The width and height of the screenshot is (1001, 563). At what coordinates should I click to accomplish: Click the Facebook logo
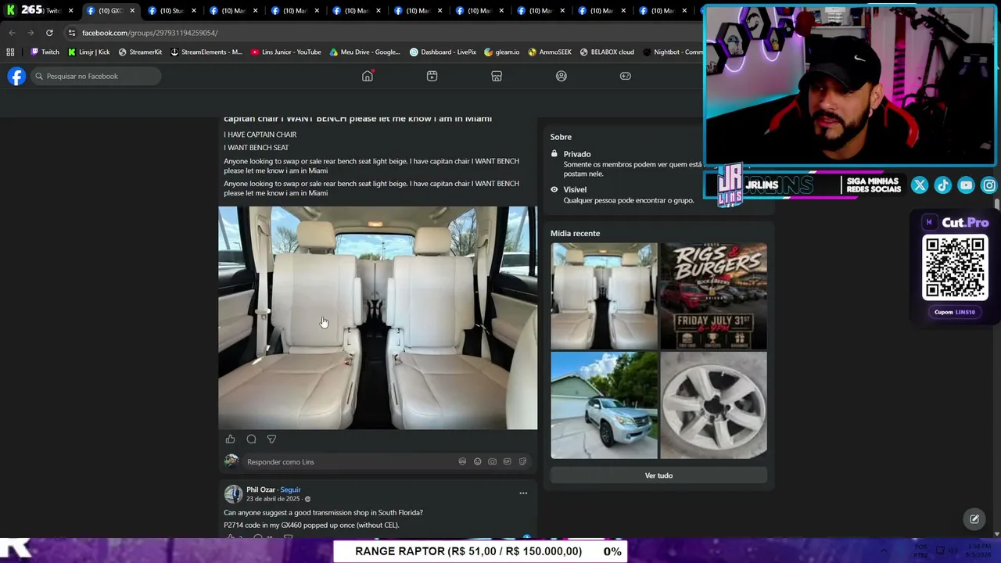(16, 76)
